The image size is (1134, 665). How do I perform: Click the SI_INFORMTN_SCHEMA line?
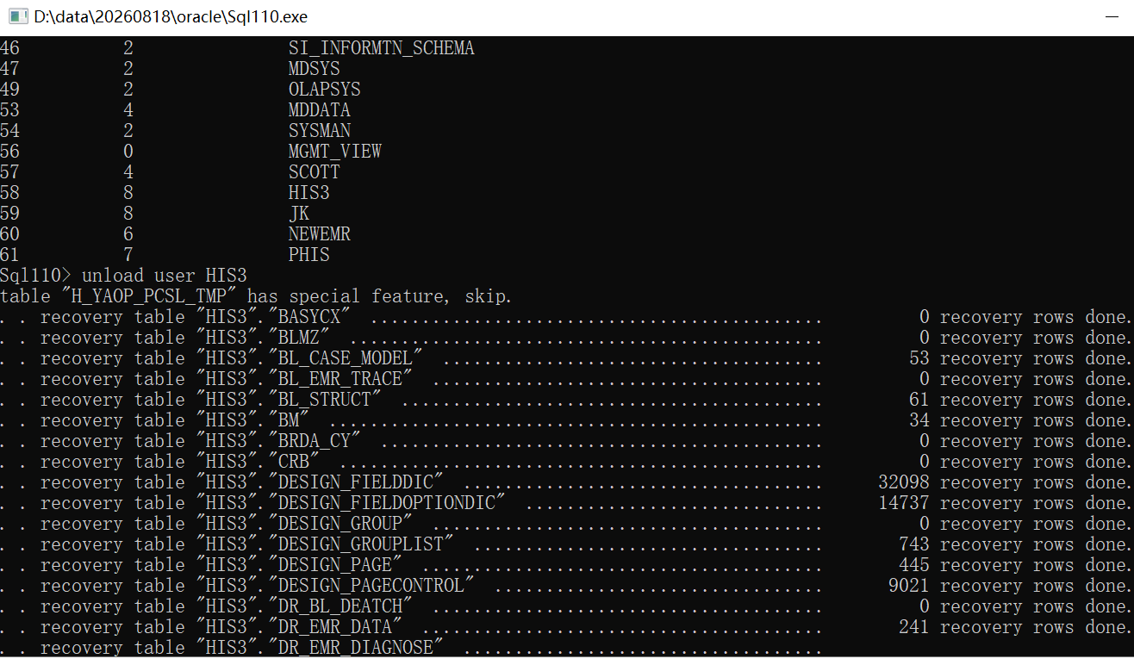(x=237, y=48)
